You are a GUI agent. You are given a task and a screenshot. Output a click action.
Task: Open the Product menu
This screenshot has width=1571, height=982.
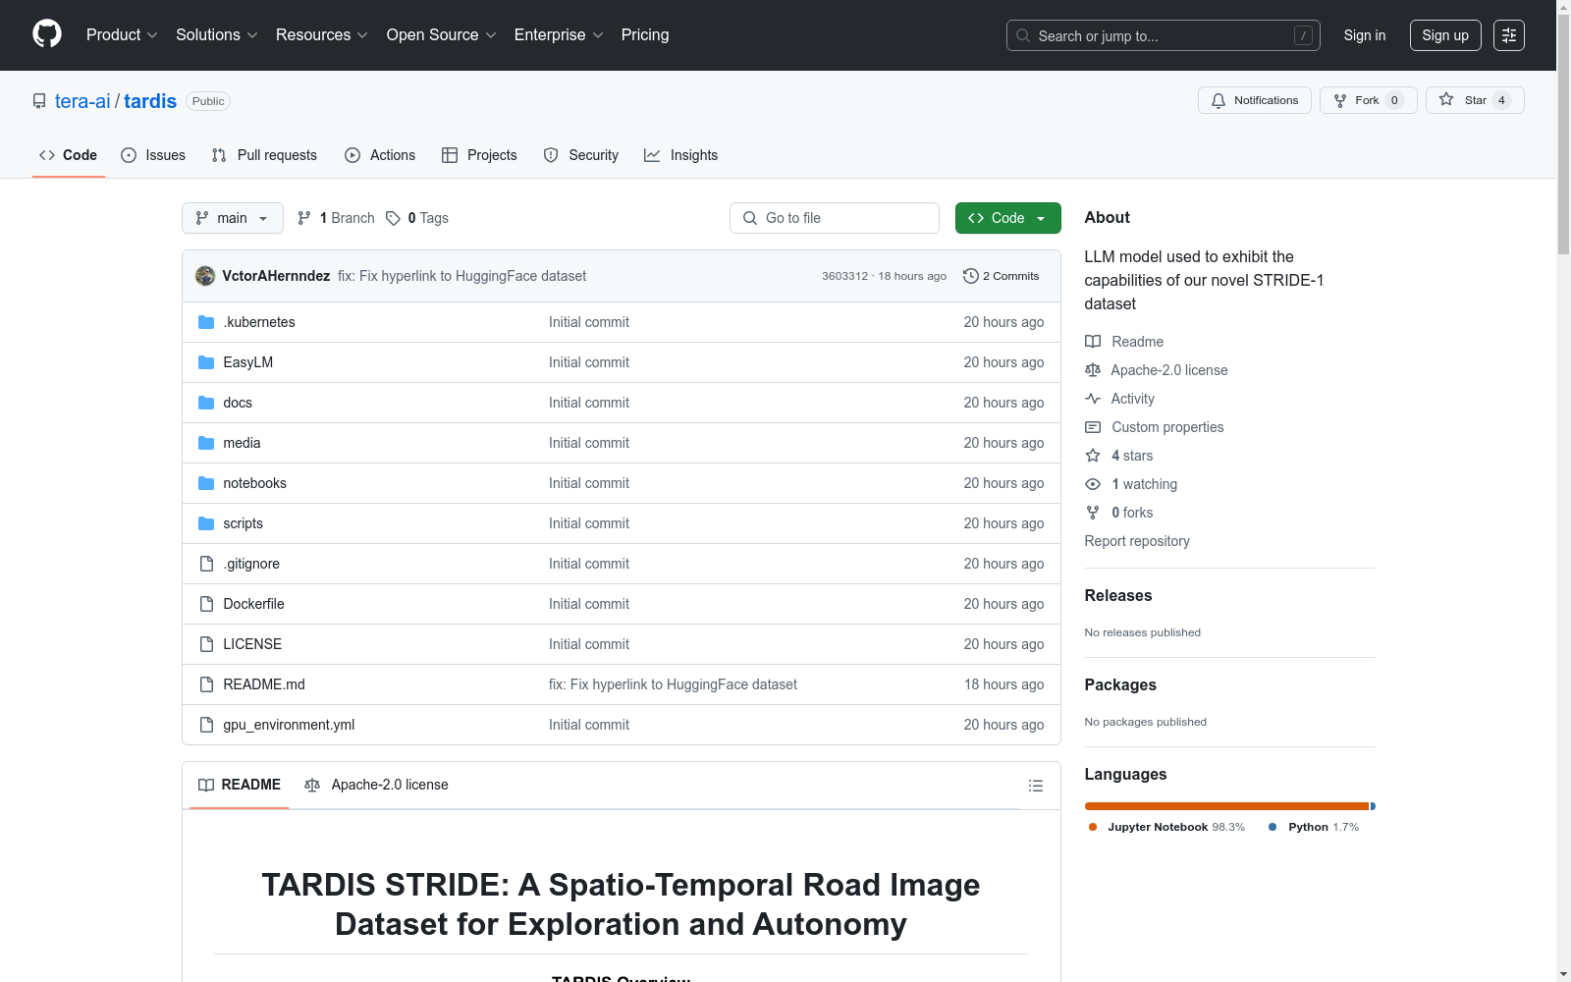click(122, 35)
